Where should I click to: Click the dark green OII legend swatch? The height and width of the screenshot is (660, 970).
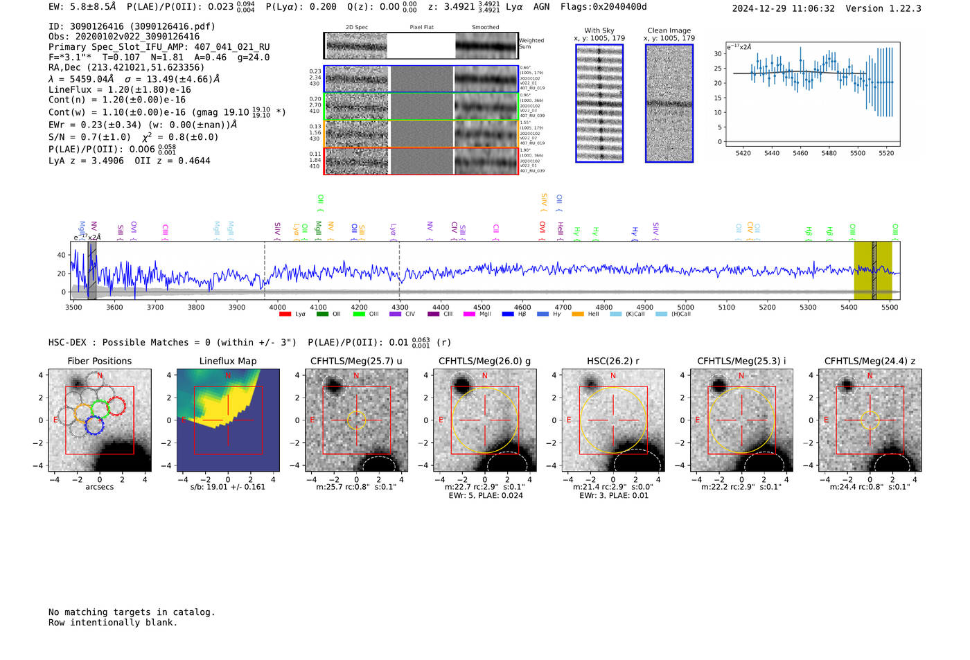[322, 314]
